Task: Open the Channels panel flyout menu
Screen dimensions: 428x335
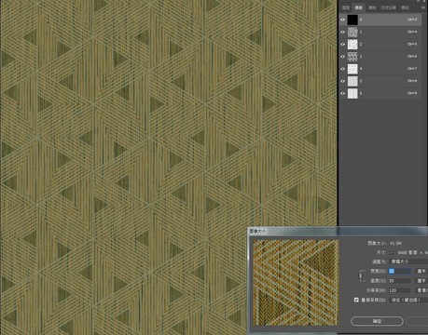Action: tap(423, 7)
